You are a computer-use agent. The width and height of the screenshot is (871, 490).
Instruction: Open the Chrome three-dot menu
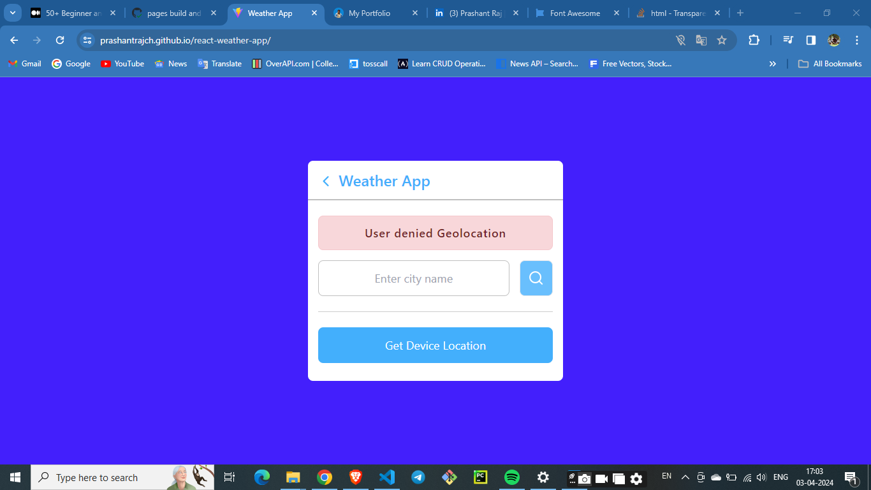pos(856,40)
